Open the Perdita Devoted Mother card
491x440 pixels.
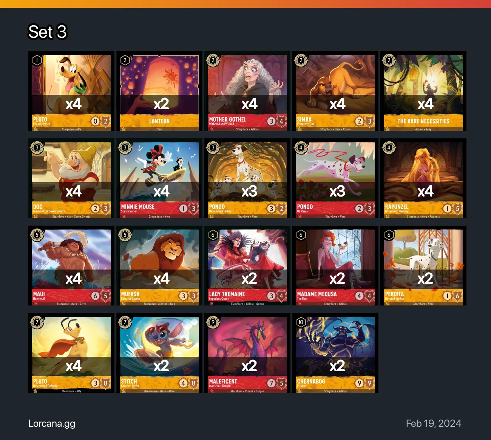point(423,266)
